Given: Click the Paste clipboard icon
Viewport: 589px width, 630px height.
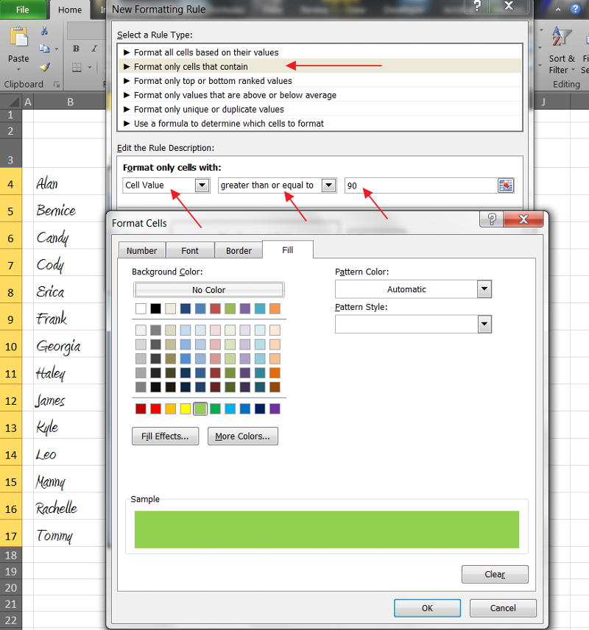Looking at the screenshot, I should 18,38.
